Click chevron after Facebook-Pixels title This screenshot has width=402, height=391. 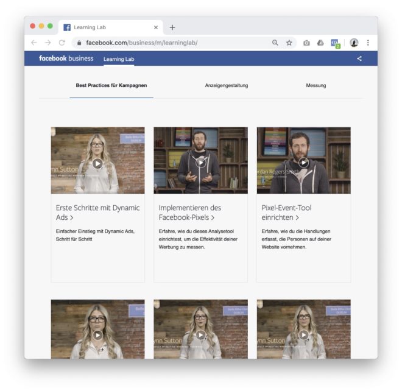[213, 217]
